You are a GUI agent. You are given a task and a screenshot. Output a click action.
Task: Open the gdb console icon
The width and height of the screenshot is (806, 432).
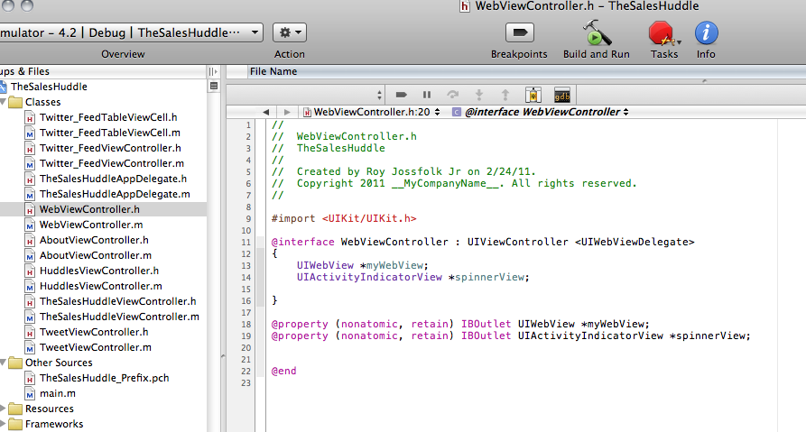561,95
